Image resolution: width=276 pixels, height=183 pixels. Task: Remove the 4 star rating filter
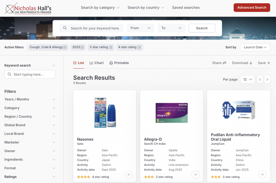click(139, 47)
